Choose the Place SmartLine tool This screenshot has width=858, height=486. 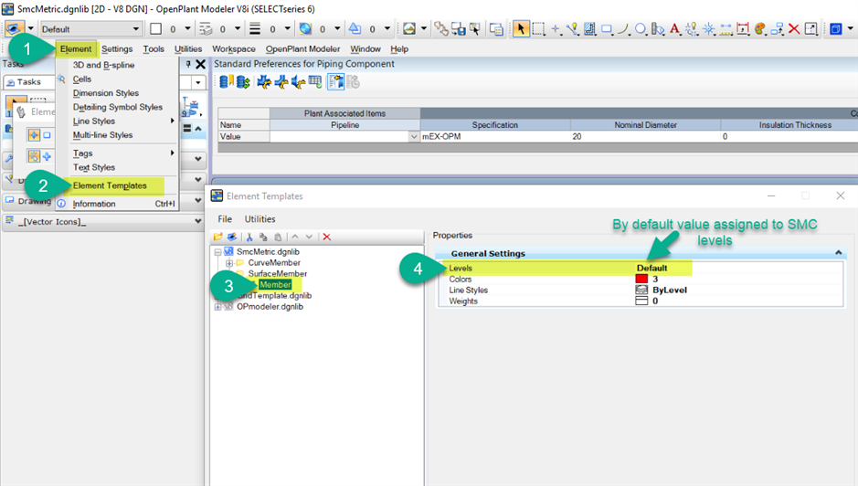click(x=572, y=29)
